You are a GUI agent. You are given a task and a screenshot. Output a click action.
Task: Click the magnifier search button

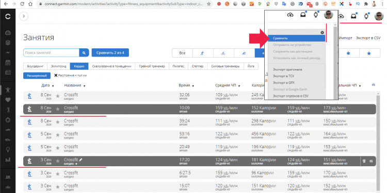click(x=84, y=52)
